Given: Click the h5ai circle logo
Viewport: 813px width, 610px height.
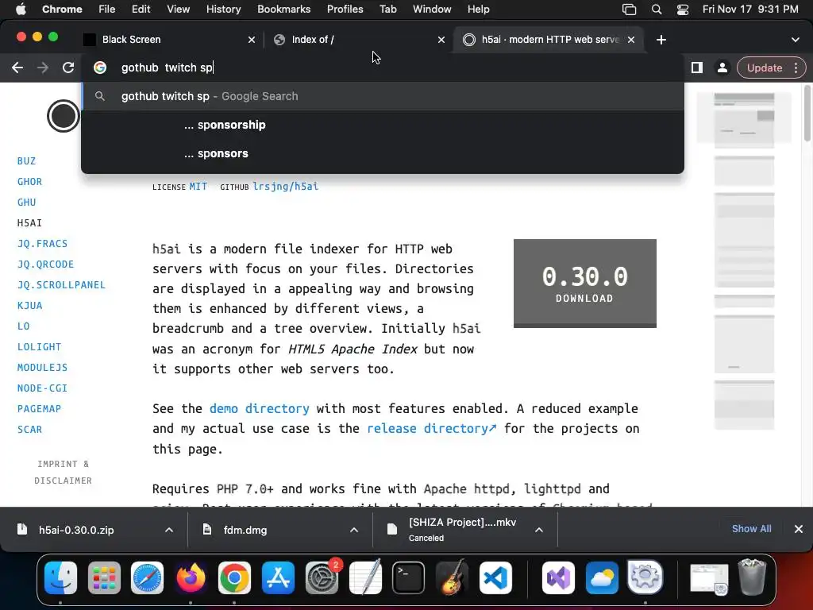Looking at the screenshot, I should pyautogui.click(x=64, y=116).
